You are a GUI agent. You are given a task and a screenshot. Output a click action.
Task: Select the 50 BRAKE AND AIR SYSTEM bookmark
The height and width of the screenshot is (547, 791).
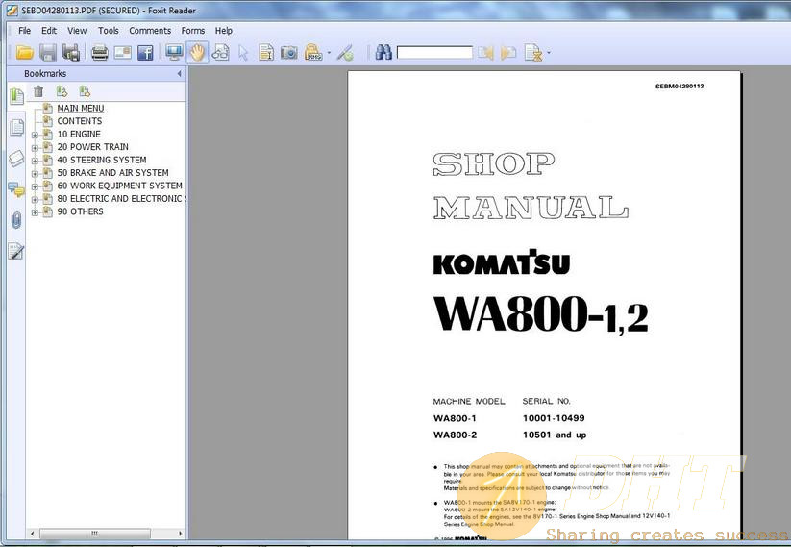(x=113, y=173)
